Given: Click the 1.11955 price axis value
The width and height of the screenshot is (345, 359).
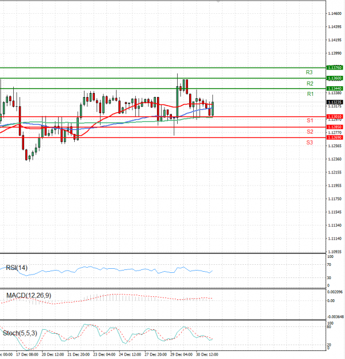Looking at the screenshot, I should pyautogui.click(x=335, y=186).
